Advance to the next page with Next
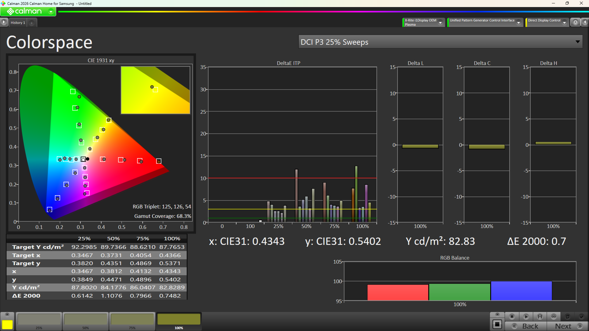Screen dimensions: 589x331 click(567, 326)
